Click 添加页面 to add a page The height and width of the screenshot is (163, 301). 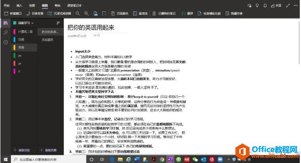pos(48,150)
